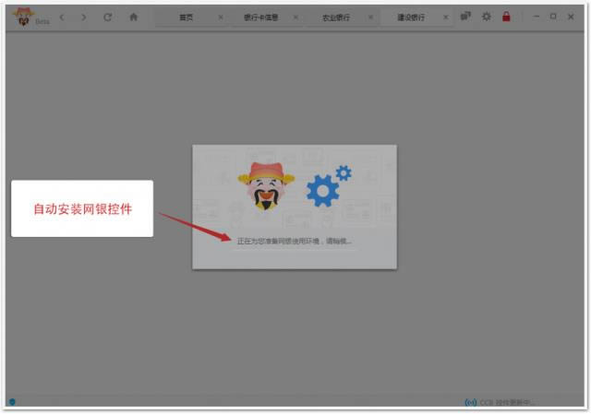Image resolution: width=591 pixels, height=414 pixels.
Task: Switch to the 首页 tab
Action: [x=187, y=18]
